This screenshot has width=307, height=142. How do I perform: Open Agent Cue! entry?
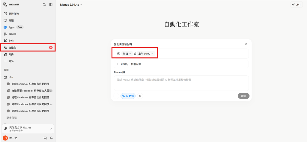tap(28, 27)
